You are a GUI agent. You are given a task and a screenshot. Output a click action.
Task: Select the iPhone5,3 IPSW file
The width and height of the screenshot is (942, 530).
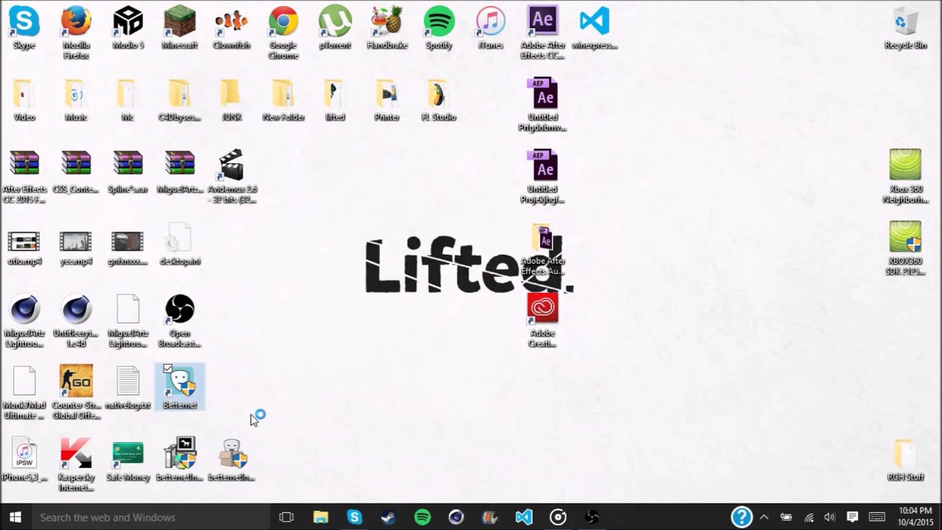point(24,460)
